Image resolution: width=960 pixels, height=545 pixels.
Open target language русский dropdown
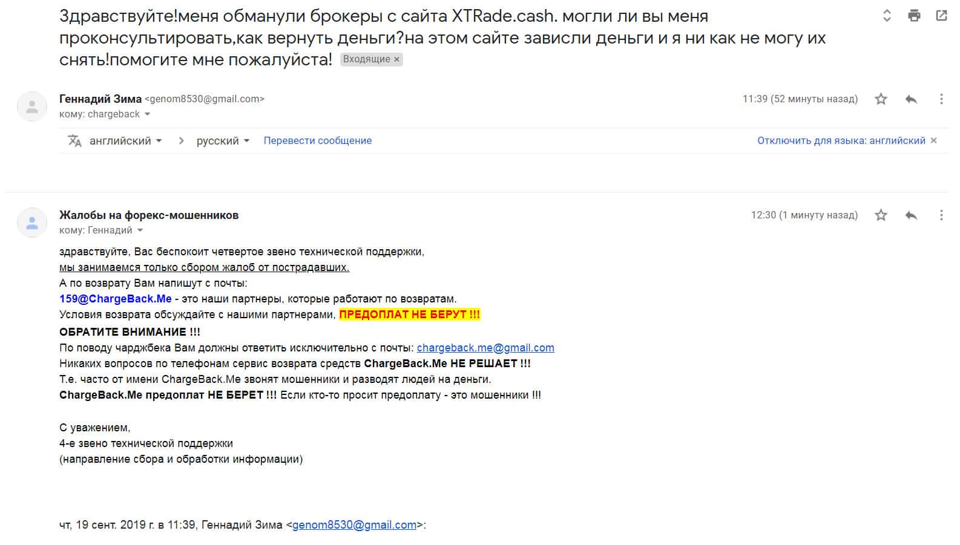click(223, 141)
